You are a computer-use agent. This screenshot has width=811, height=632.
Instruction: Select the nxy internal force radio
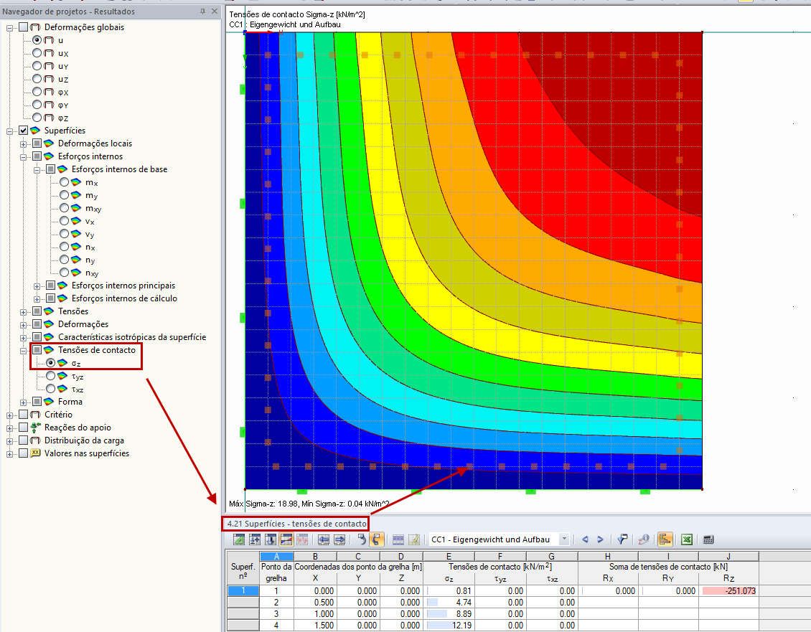coord(64,272)
